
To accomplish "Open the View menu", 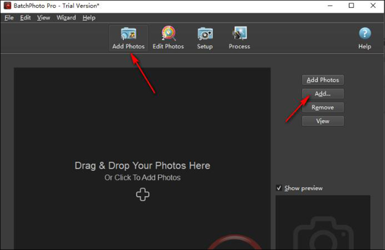I will [44, 17].
